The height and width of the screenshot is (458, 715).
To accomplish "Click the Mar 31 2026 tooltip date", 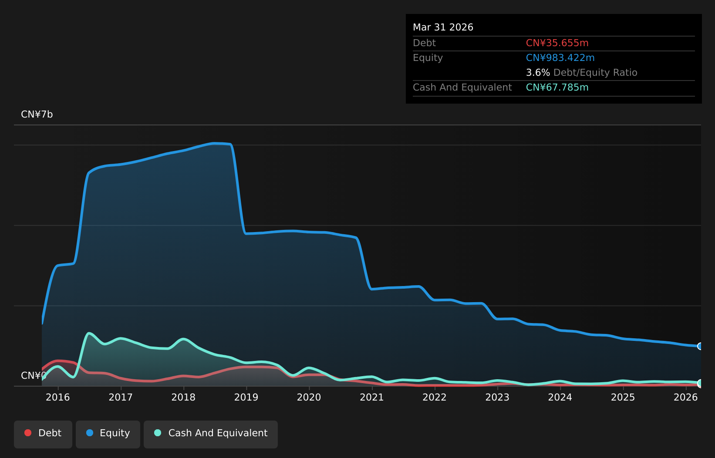I will 443,27.
